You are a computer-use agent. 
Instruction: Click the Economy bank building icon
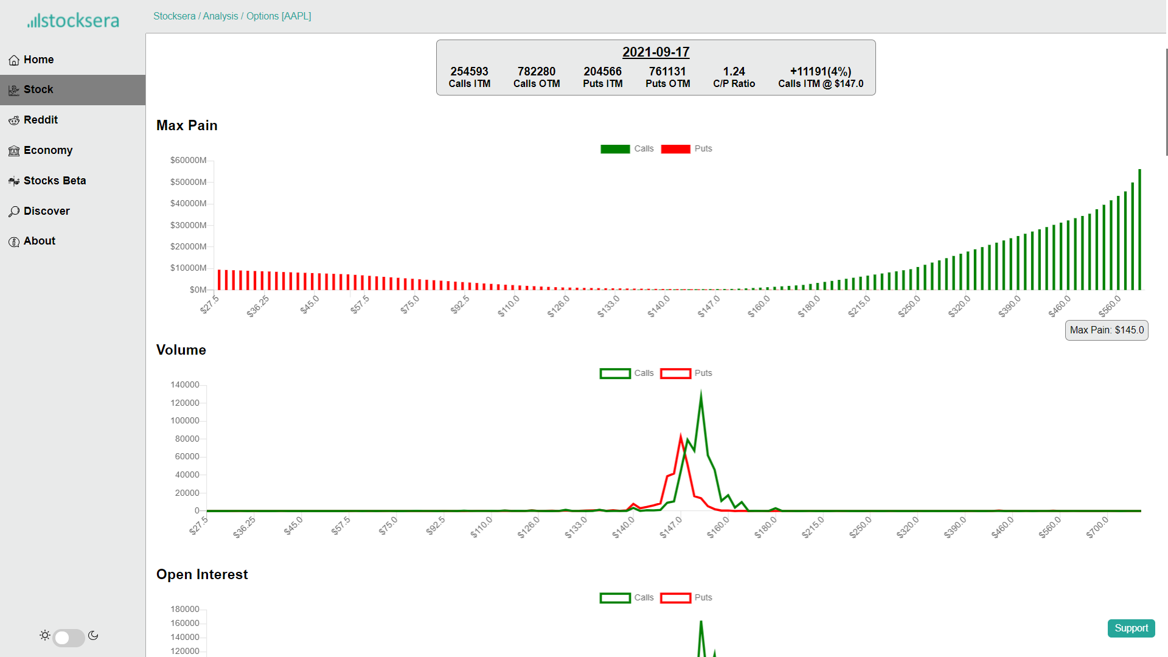(x=14, y=151)
